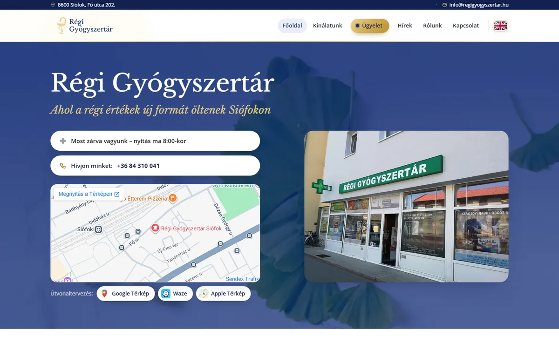This screenshot has width=559, height=349.
Task: Click the Sendex Trafik label on the map
Action: tap(242, 279)
